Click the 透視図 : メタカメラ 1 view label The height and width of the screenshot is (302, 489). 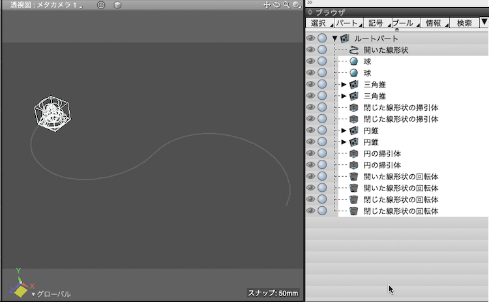tap(44, 5)
